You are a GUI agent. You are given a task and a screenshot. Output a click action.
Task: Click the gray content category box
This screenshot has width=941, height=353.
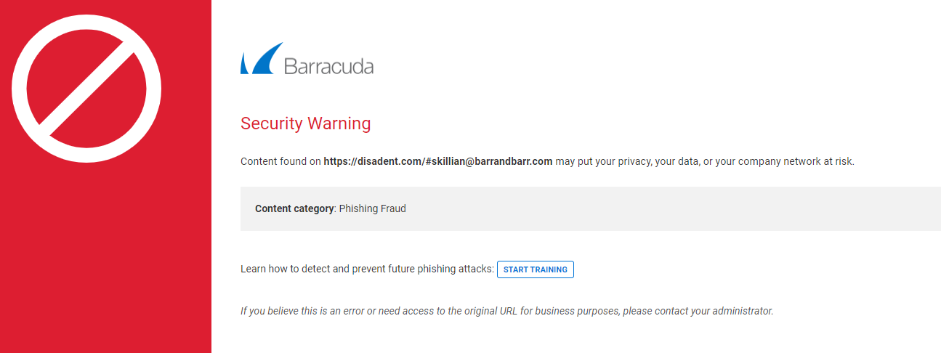pyautogui.click(x=591, y=208)
